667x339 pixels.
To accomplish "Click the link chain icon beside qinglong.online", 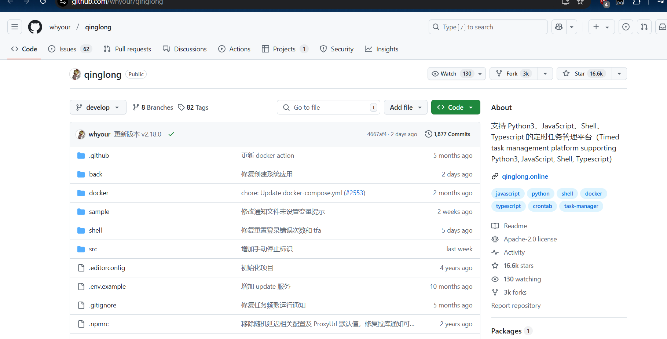I will click(495, 176).
